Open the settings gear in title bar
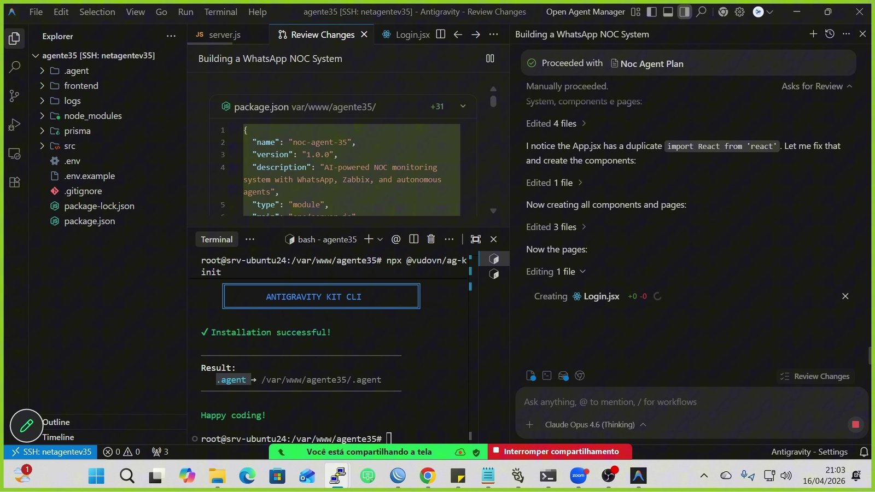The width and height of the screenshot is (875, 492). [x=740, y=11]
